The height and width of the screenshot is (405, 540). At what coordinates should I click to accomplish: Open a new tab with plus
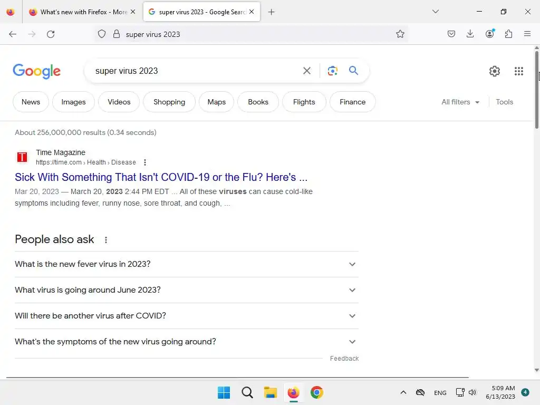(x=272, y=12)
